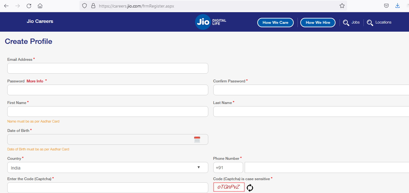Open password More Info link
The width and height of the screenshot is (409, 193).
[35, 81]
